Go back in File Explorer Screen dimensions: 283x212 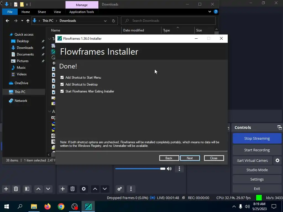[7, 21]
